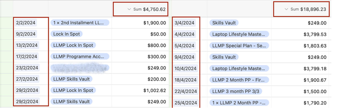Click the Skills Vault tag beside 3/4/2024
Image resolution: width=338 pixels, height=108 pixels.
(224, 23)
